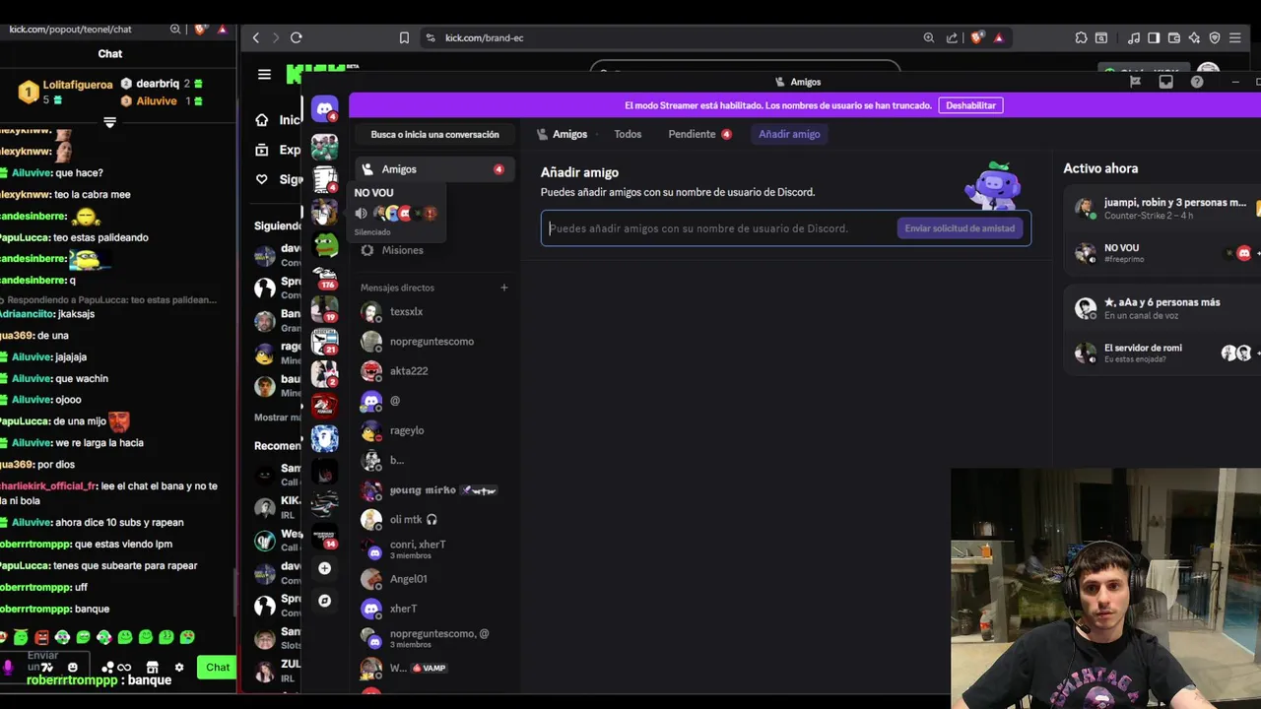1261x709 pixels.
Task: Open direct message with rageylo
Action: [433, 430]
